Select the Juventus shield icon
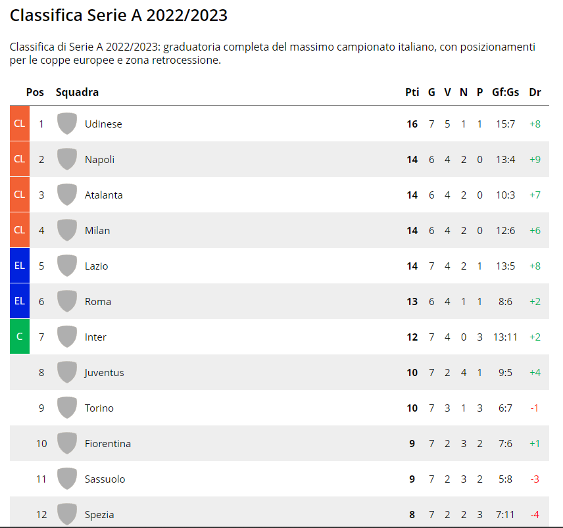This screenshot has width=563, height=528. pyautogui.click(x=67, y=373)
